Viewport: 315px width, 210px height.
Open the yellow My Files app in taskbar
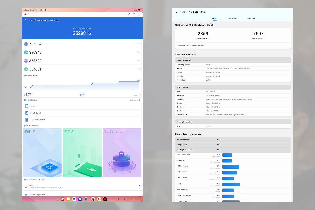(x=69, y=199)
